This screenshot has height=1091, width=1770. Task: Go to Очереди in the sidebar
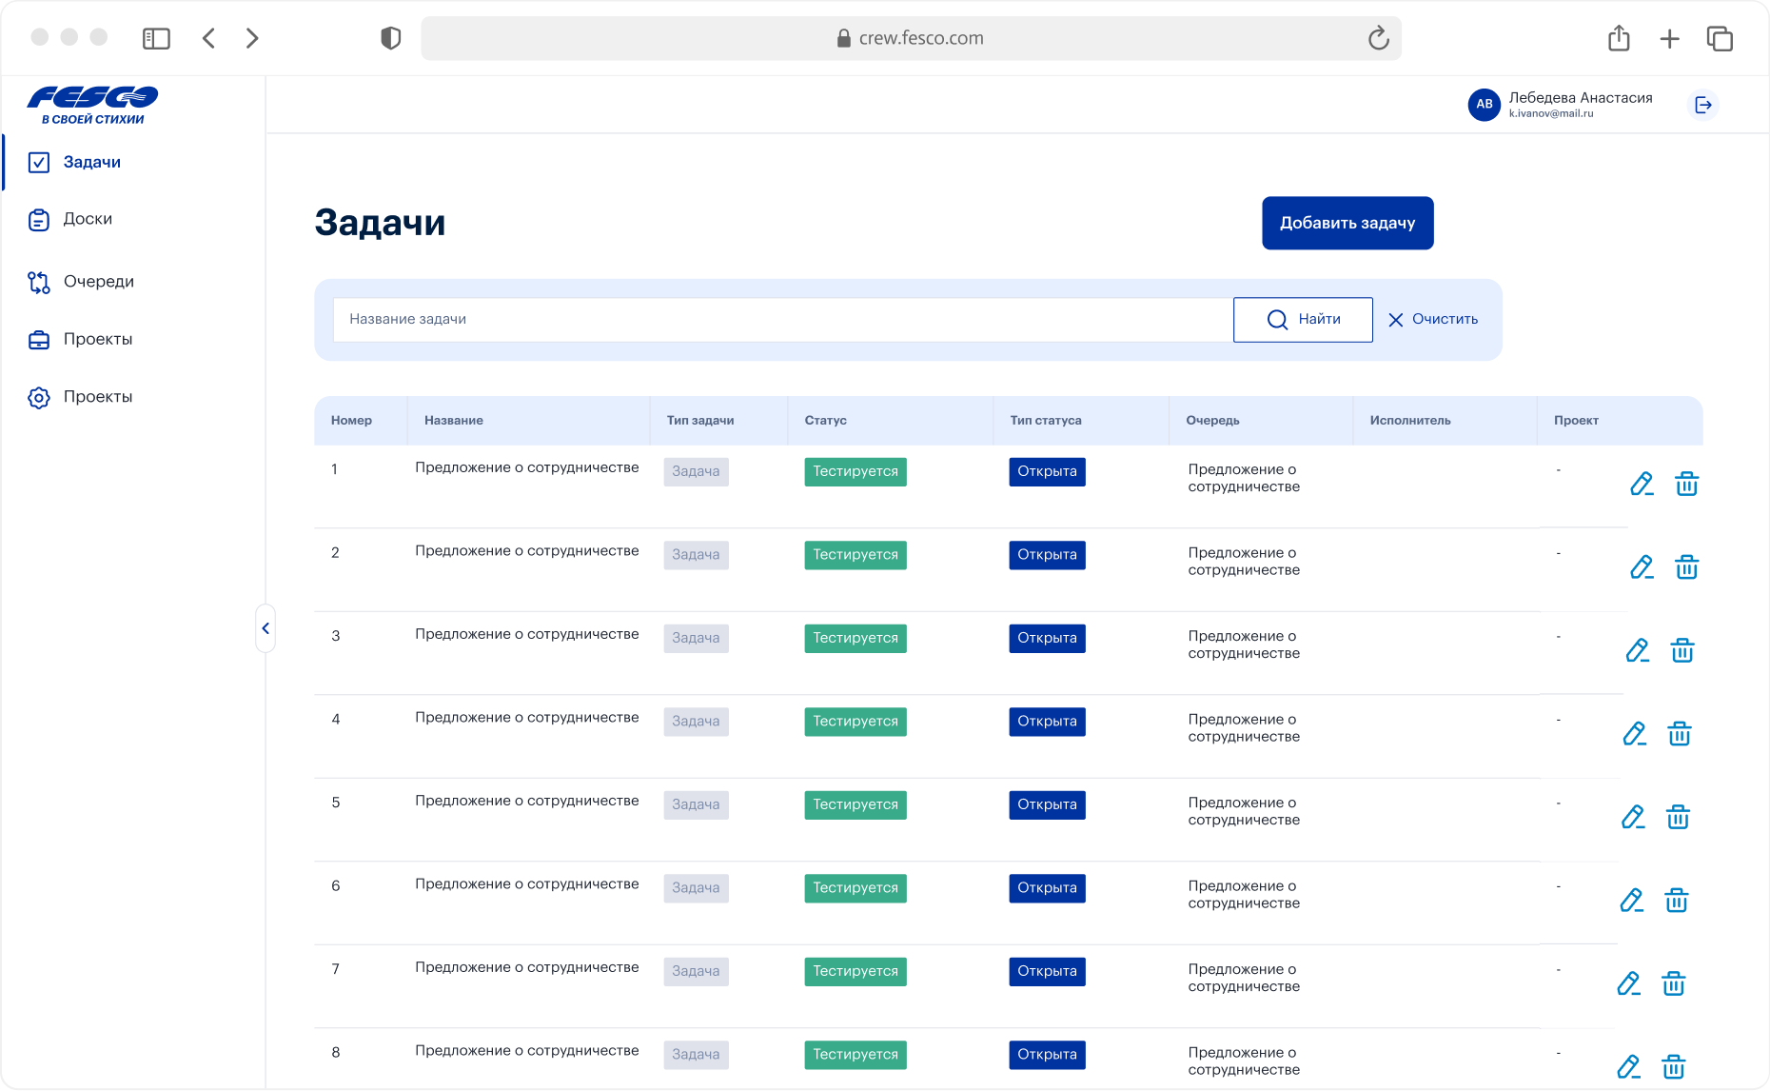tap(98, 282)
